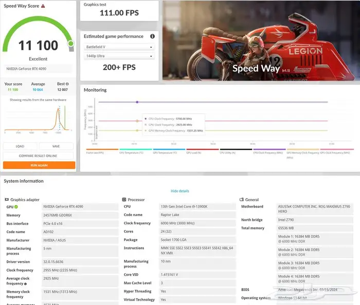Image resolution: width=360 pixels, height=305 pixels.
Task: Toggle the CPU Utility (%) legend series
Action: 236,151
